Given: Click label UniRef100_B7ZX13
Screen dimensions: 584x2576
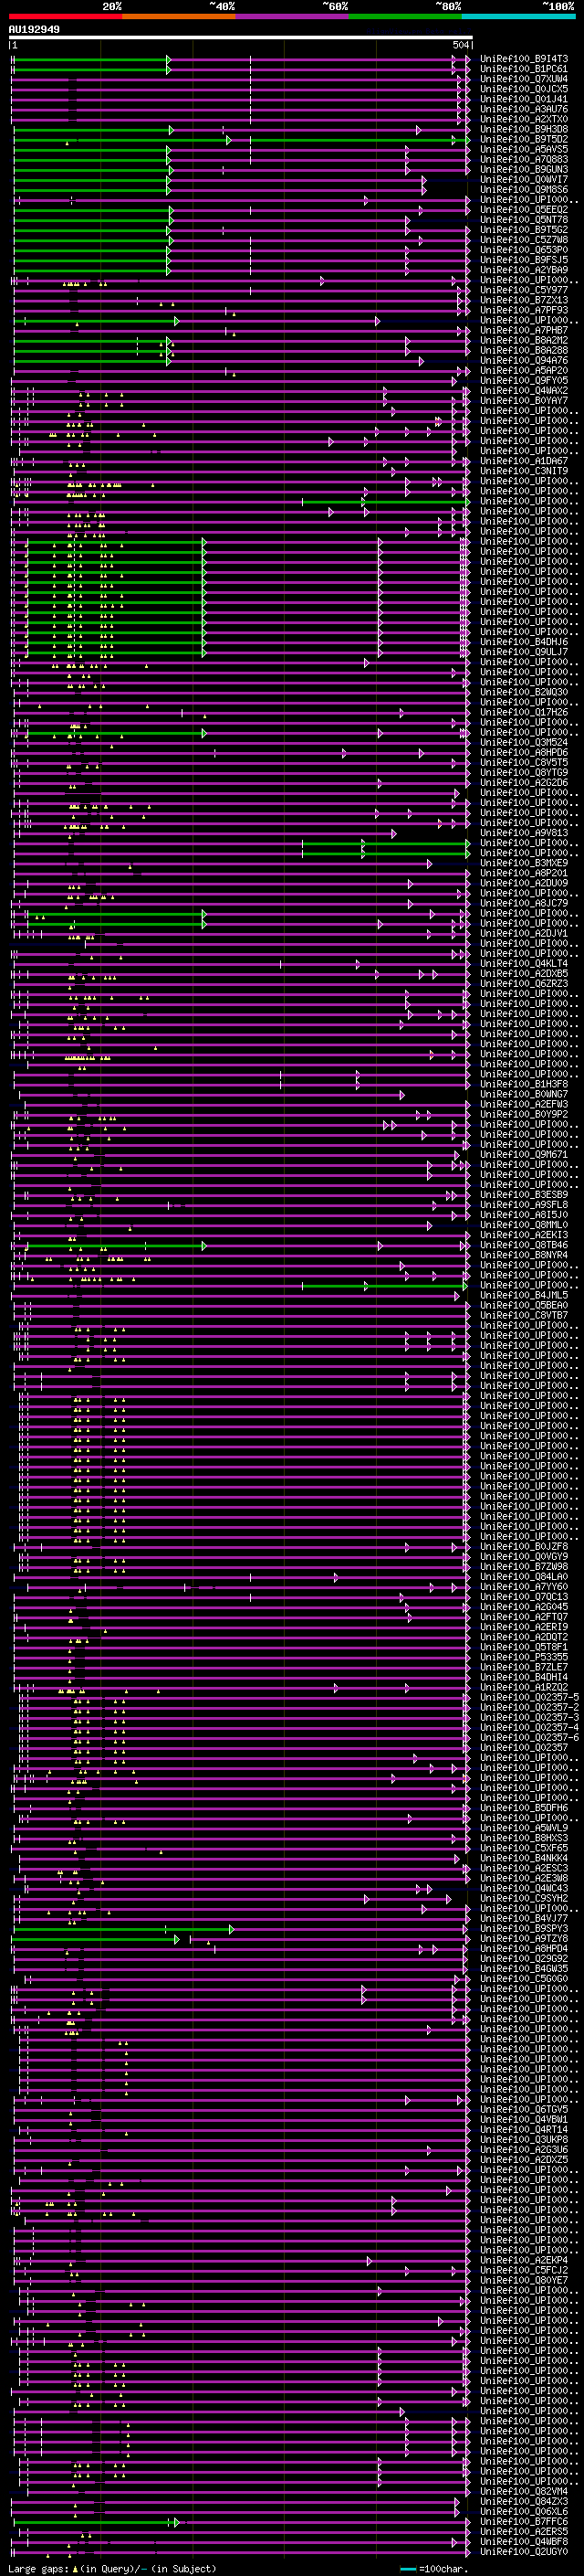Looking at the screenshot, I should tap(524, 300).
